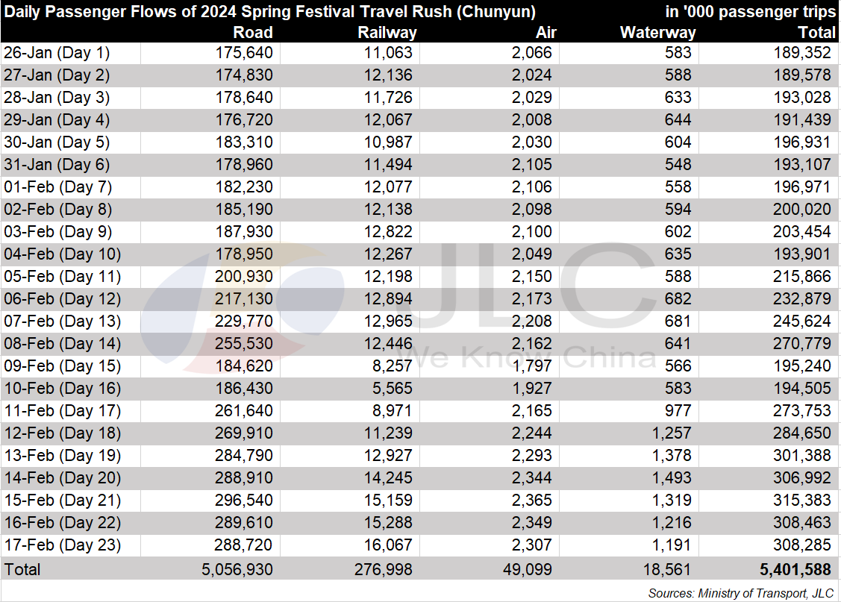Click the '04-Feb (Day 10)' row label
The image size is (841, 602).
click(x=62, y=254)
